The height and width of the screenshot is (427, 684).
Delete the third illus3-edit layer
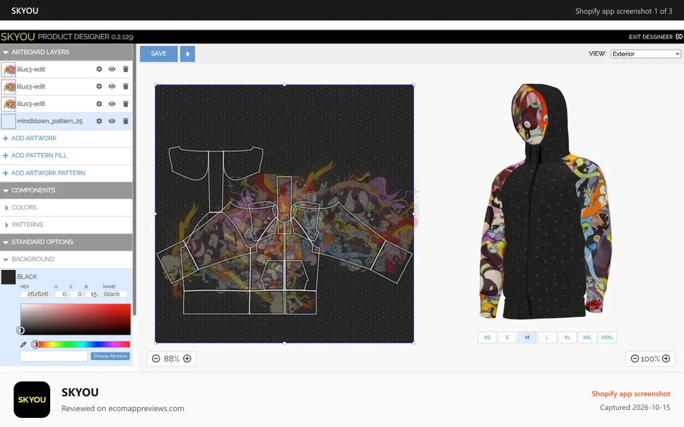126,104
